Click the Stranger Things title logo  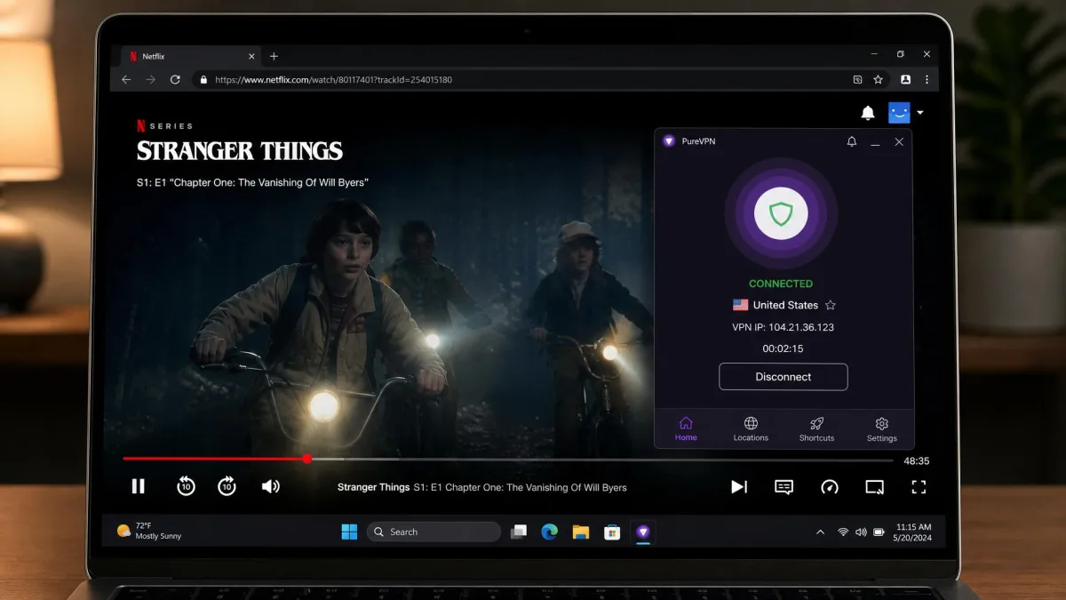pos(240,150)
